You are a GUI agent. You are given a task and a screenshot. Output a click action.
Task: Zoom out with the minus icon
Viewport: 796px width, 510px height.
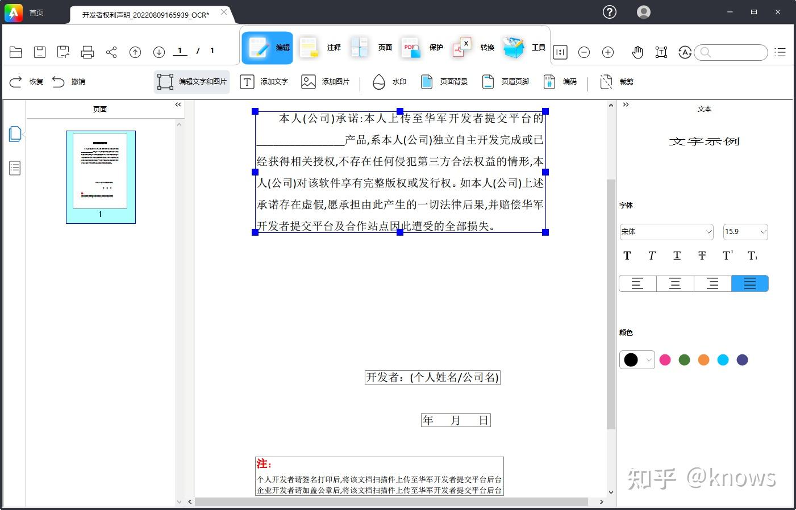584,52
